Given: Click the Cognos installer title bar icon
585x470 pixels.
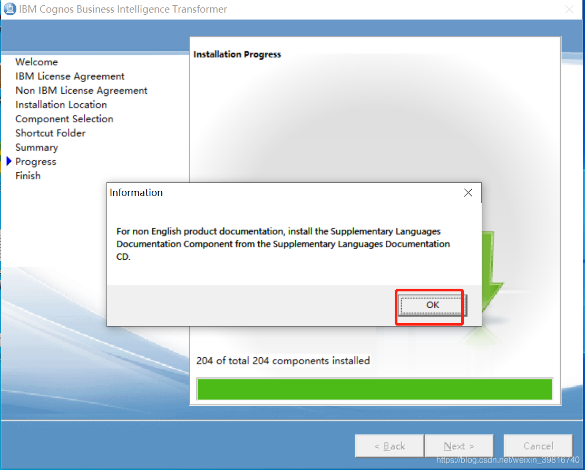Looking at the screenshot, I should click(x=9, y=9).
